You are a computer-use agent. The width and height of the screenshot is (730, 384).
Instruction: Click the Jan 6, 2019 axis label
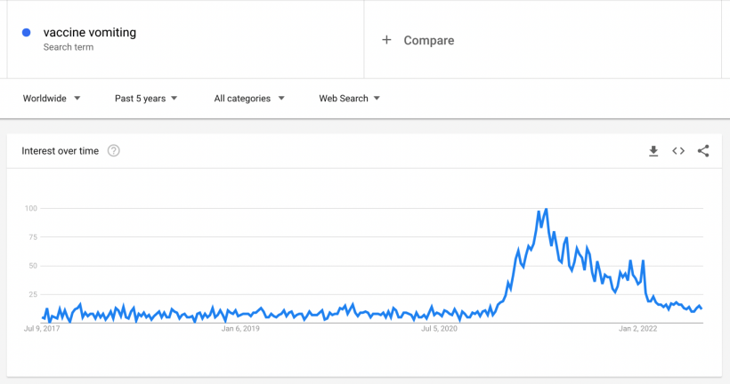tap(240, 329)
